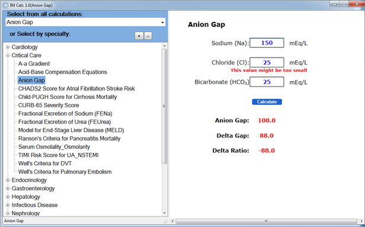Screen dimensions: 365x227
Task: Collapse the Critical Care specialty node
Action: pos(8,55)
